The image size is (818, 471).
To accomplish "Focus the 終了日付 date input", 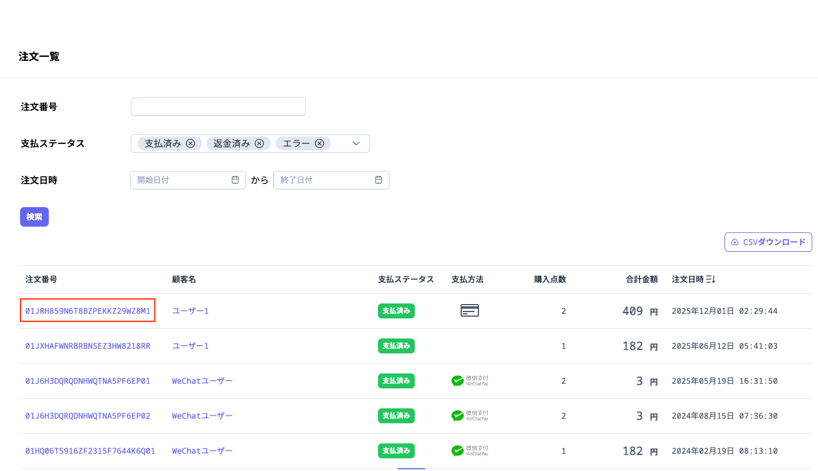I will click(x=332, y=180).
